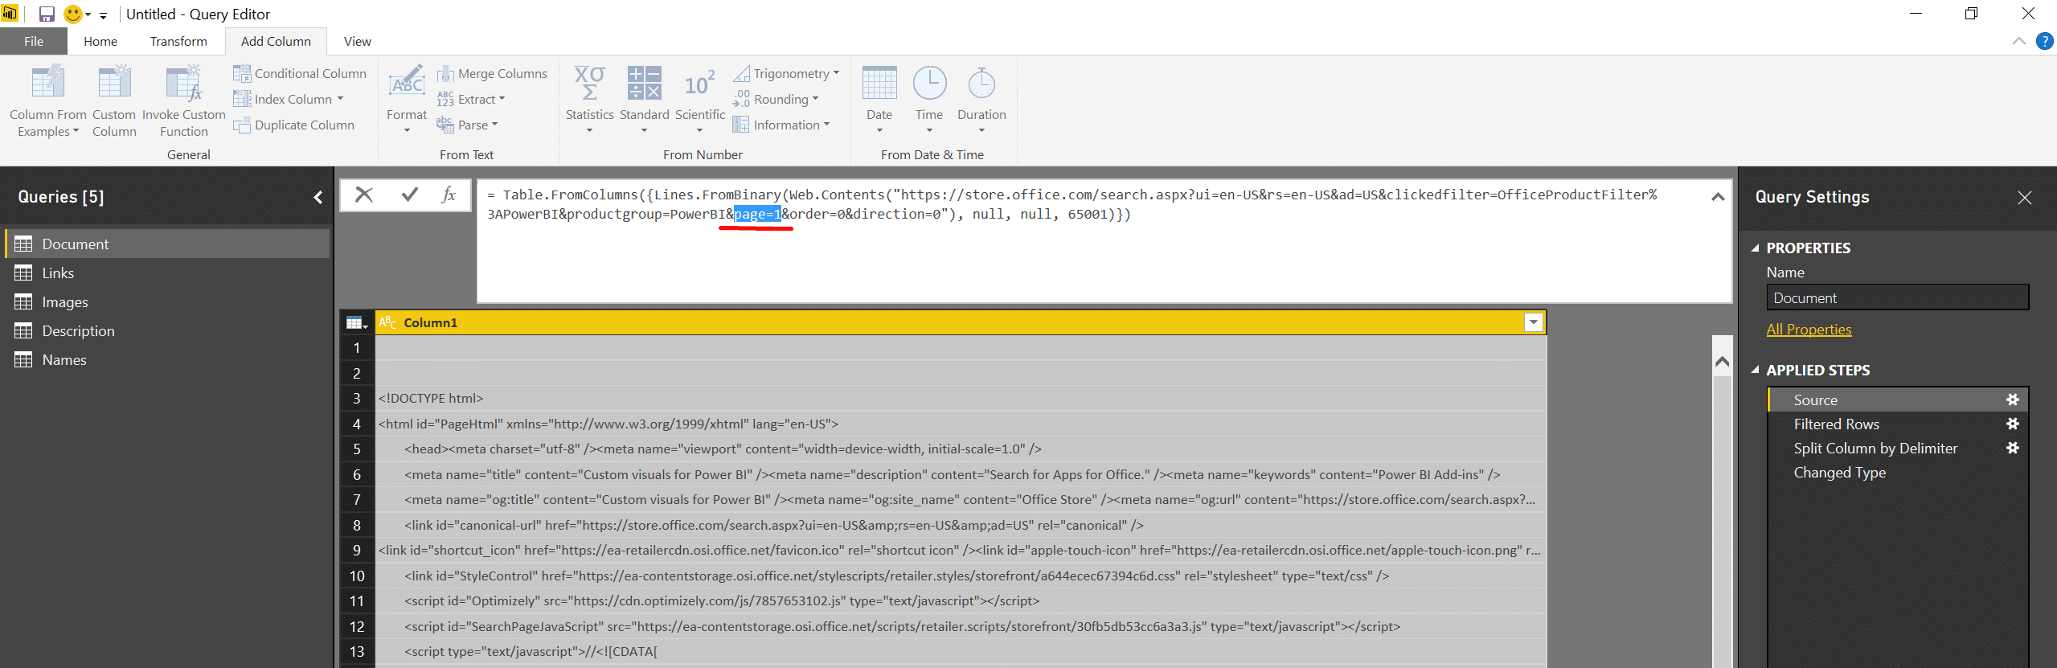
Task: Switch to the View tab
Action: tap(357, 41)
